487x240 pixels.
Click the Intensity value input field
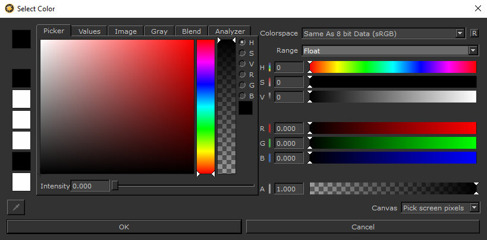click(x=90, y=186)
